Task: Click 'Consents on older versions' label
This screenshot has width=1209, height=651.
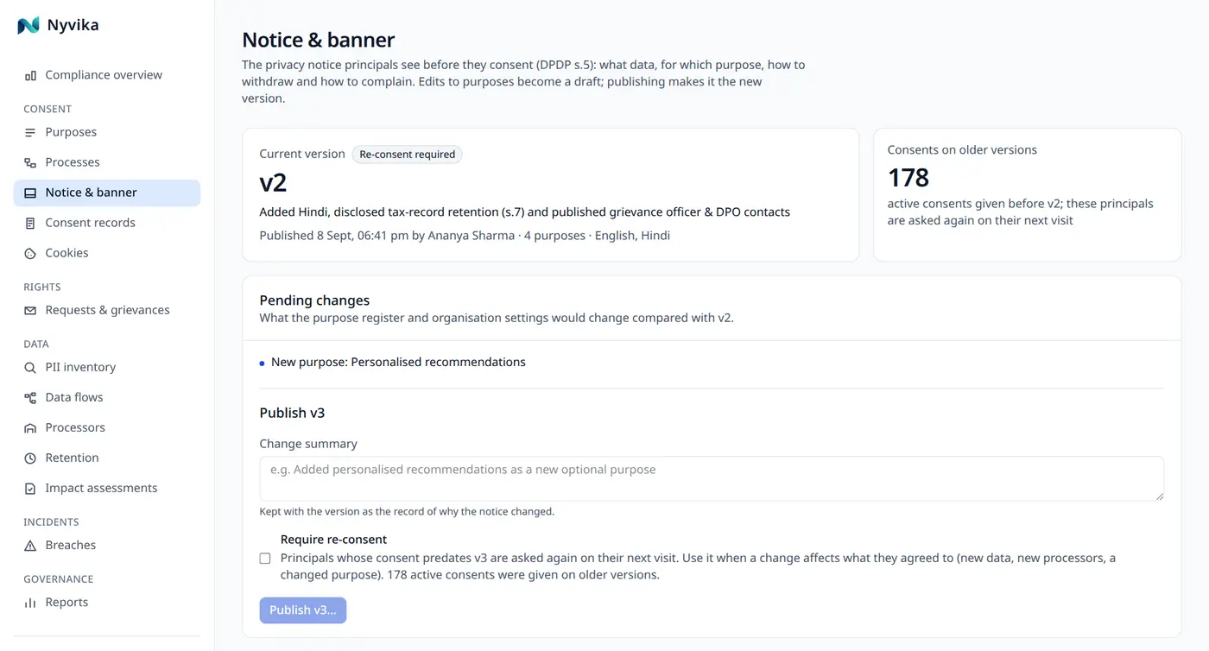Action: point(962,149)
